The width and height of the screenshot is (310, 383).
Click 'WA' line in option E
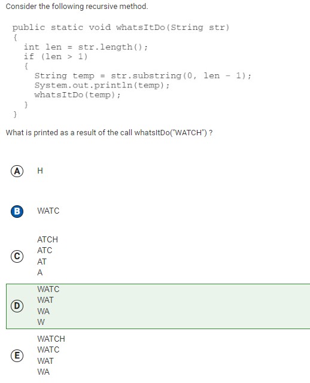click(43, 372)
